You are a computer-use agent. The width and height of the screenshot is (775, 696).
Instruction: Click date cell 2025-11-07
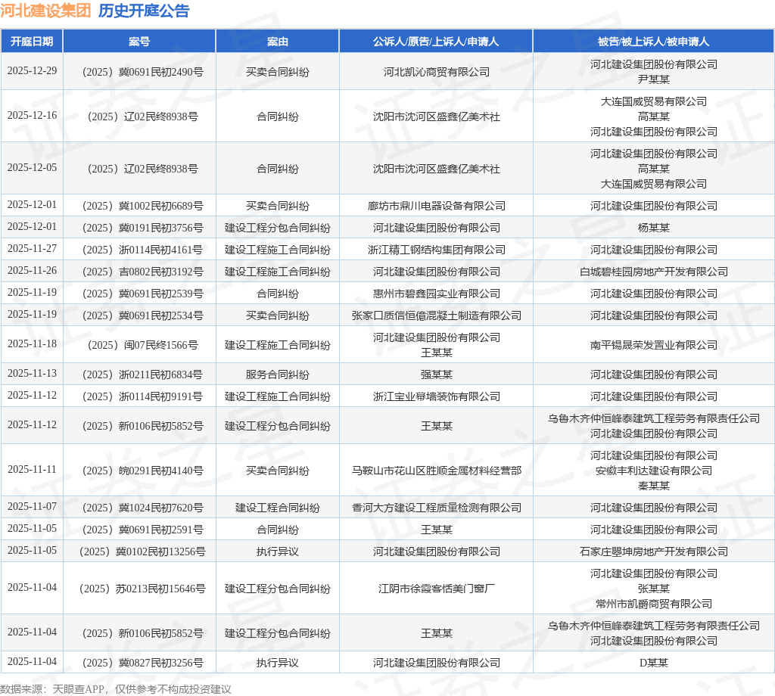click(32, 506)
